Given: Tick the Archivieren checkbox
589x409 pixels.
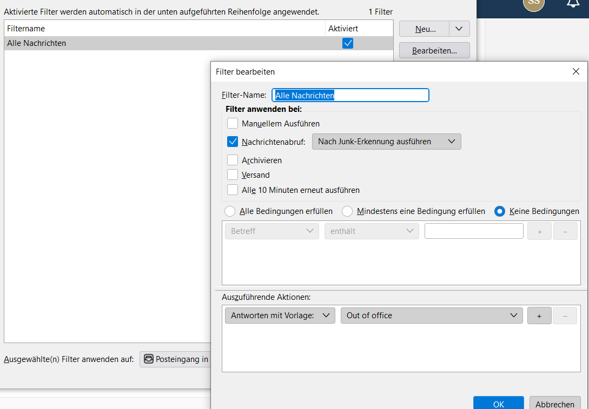Looking at the screenshot, I should point(233,160).
